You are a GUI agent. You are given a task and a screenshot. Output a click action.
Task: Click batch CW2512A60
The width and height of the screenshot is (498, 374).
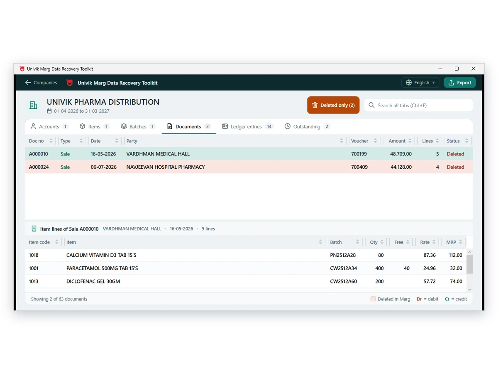[x=344, y=281]
